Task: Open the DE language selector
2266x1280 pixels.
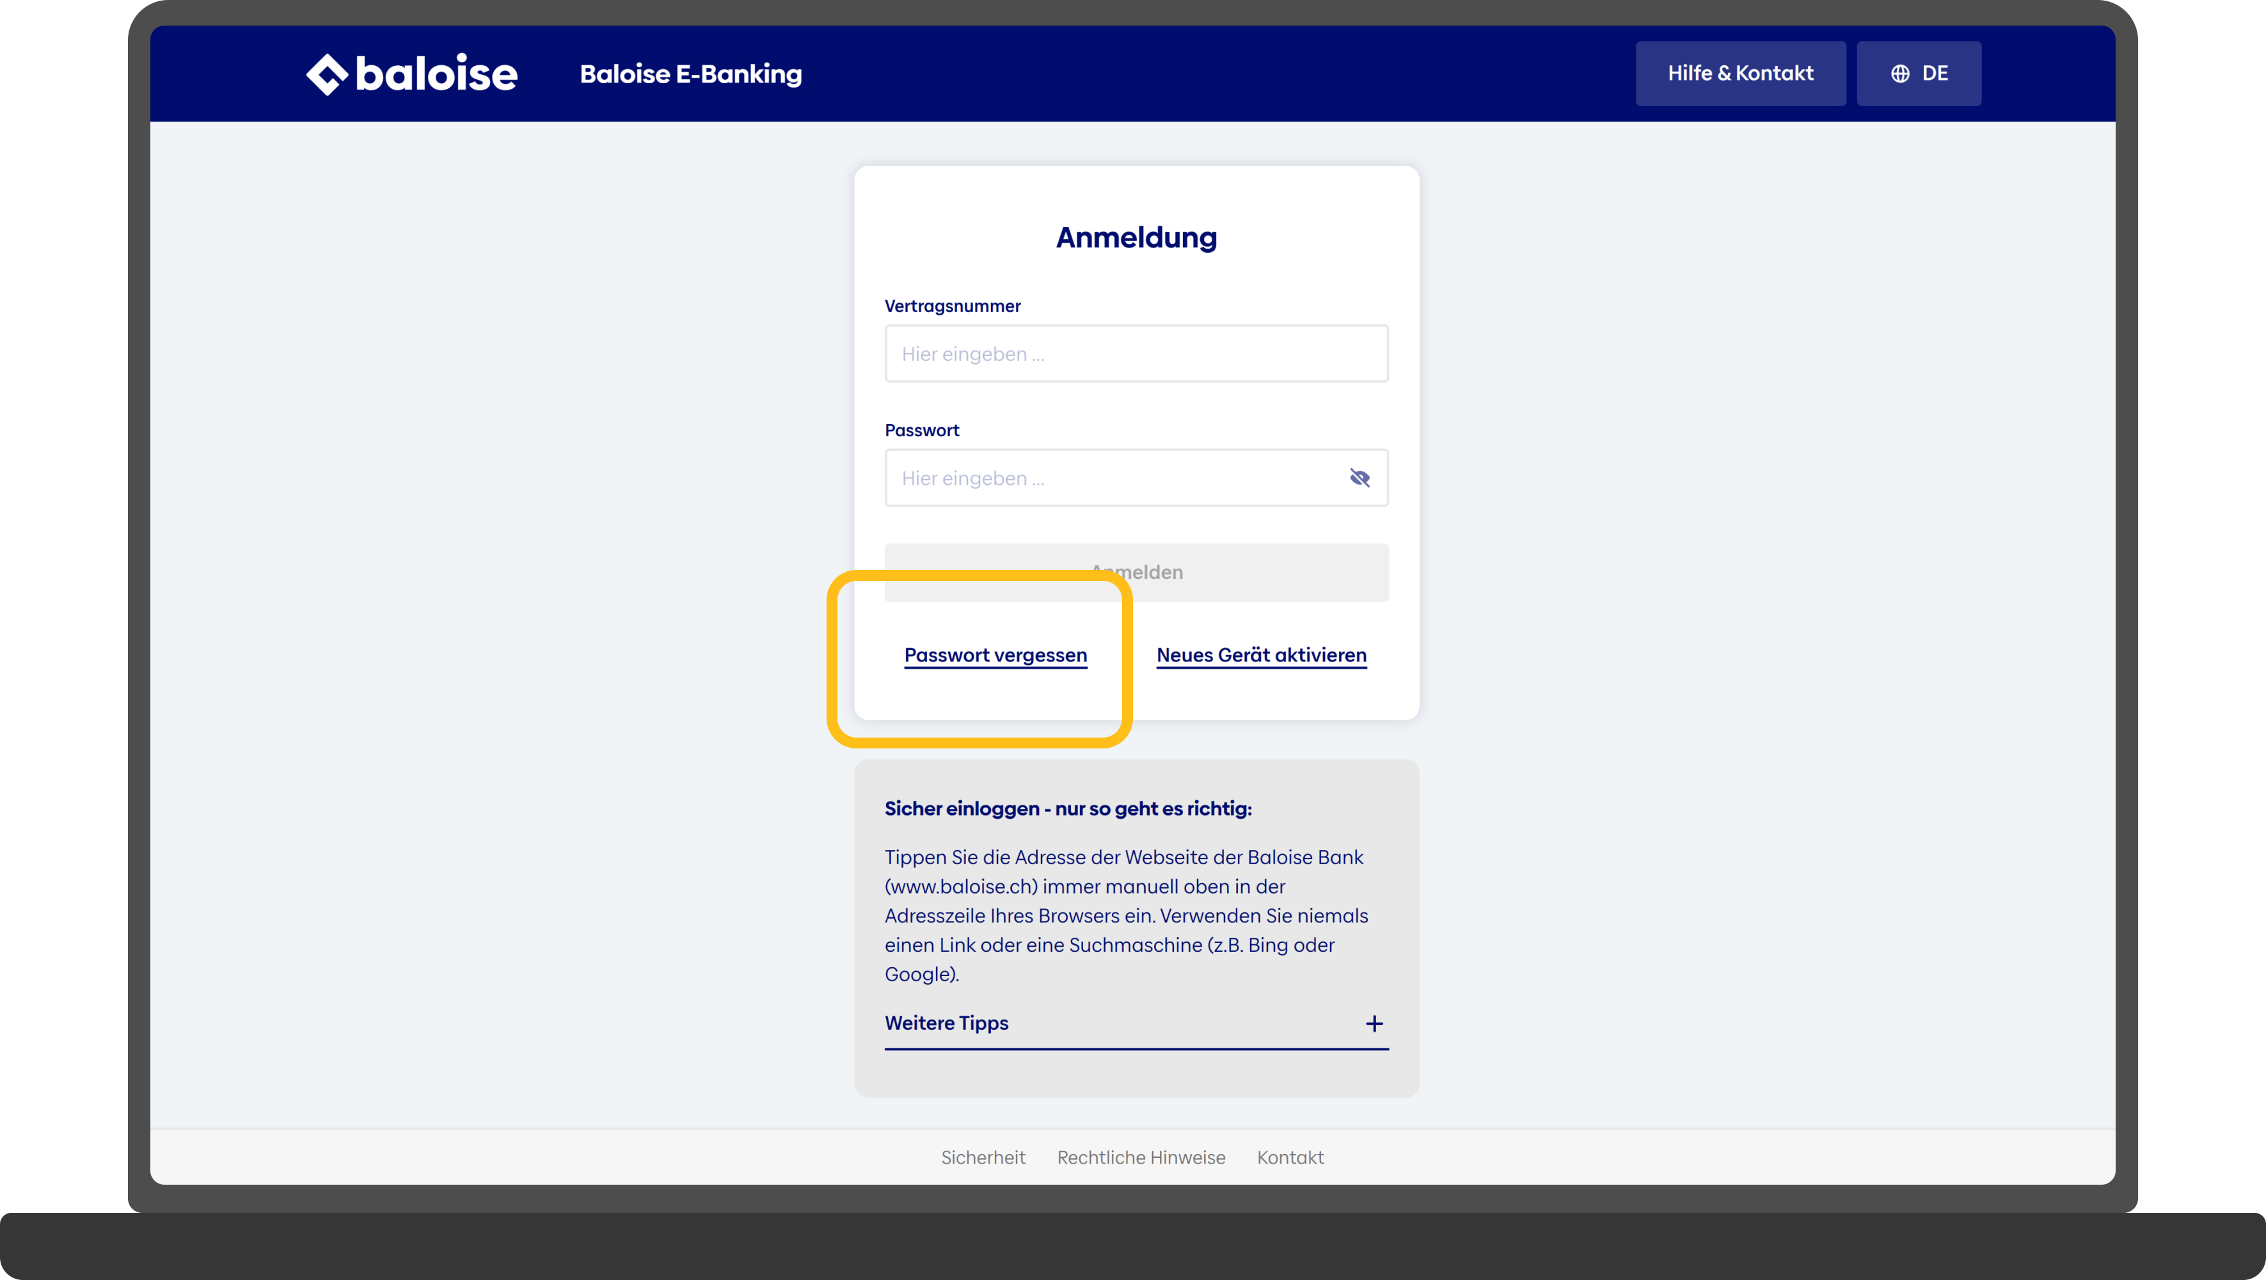Action: click(1919, 73)
